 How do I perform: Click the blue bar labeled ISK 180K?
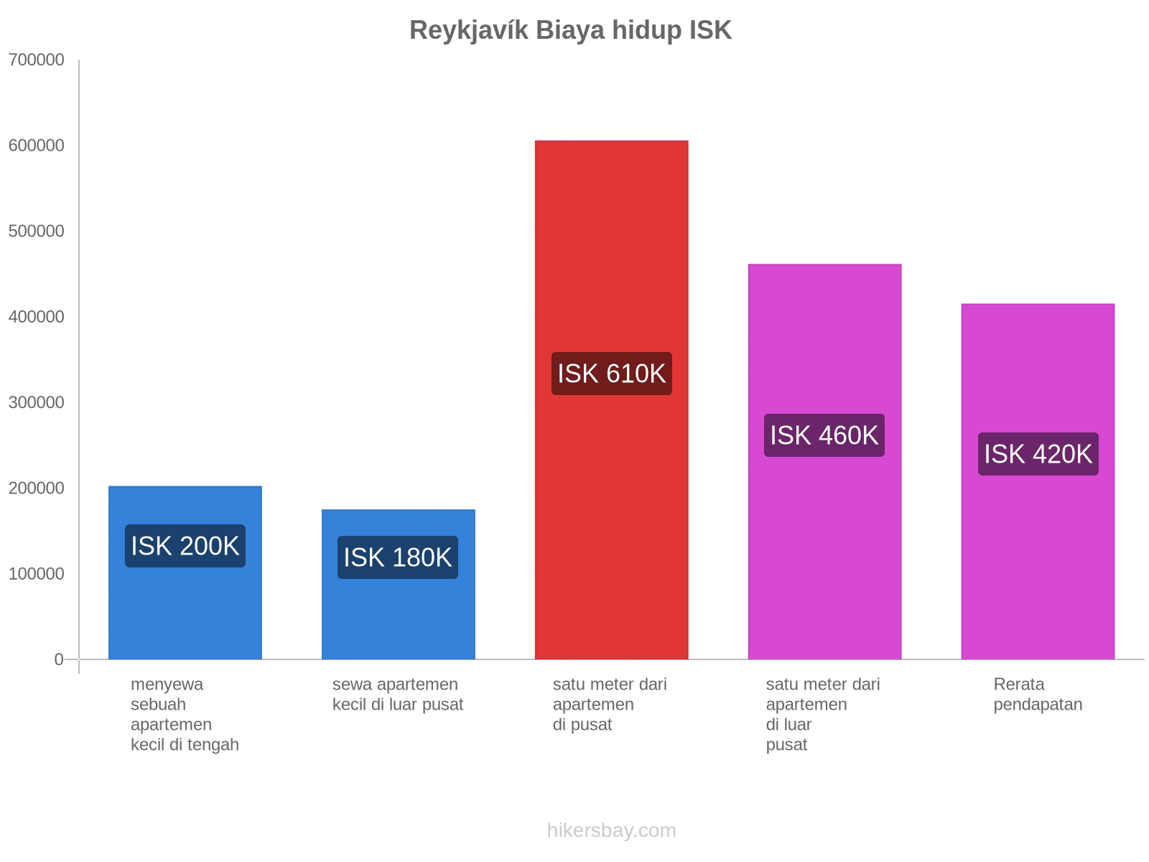[x=399, y=585]
